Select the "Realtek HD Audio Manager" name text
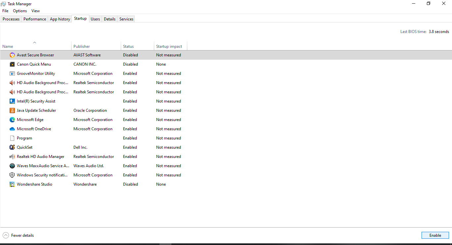Image resolution: width=452 pixels, height=245 pixels. pos(40,157)
